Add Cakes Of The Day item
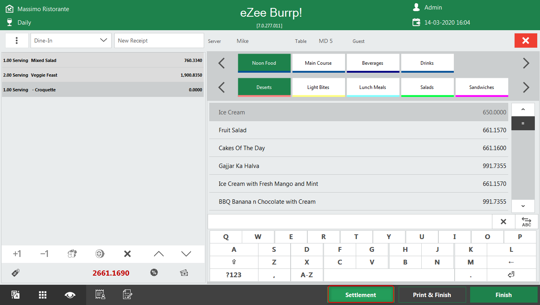 click(359, 148)
